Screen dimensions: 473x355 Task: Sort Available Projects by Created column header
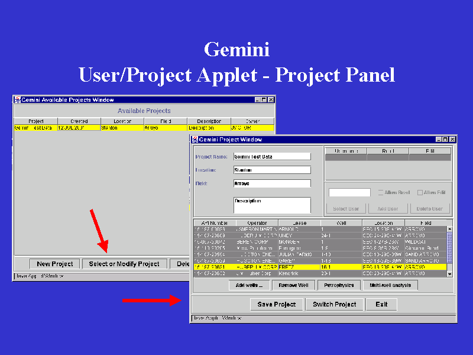click(x=79, y=121)
